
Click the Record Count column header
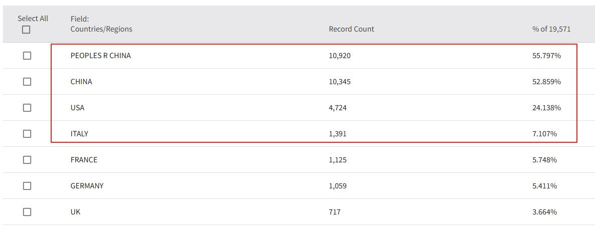pyautogui.click(x=351, y=29)
